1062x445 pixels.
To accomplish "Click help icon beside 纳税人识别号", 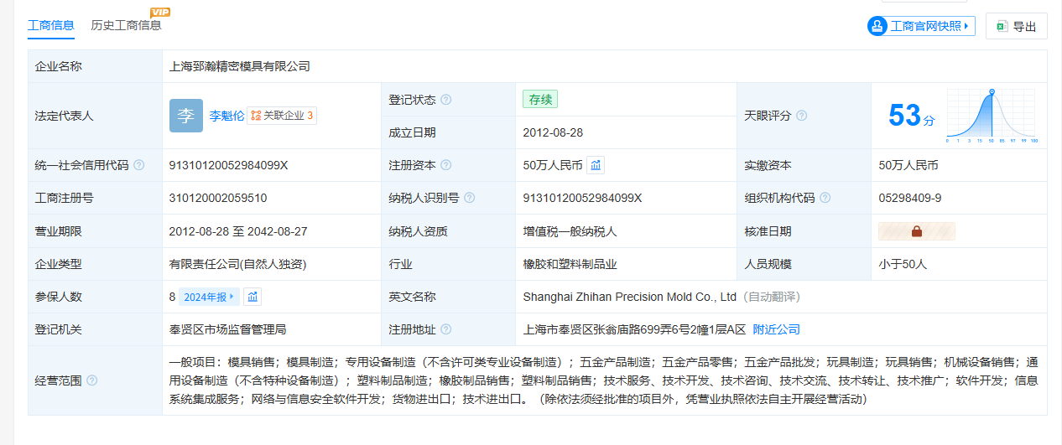I will (469, 198).
